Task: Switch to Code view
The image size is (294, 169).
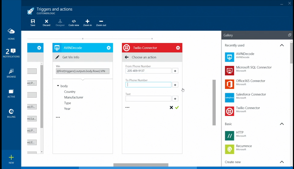Action: [x=74, y=21]
